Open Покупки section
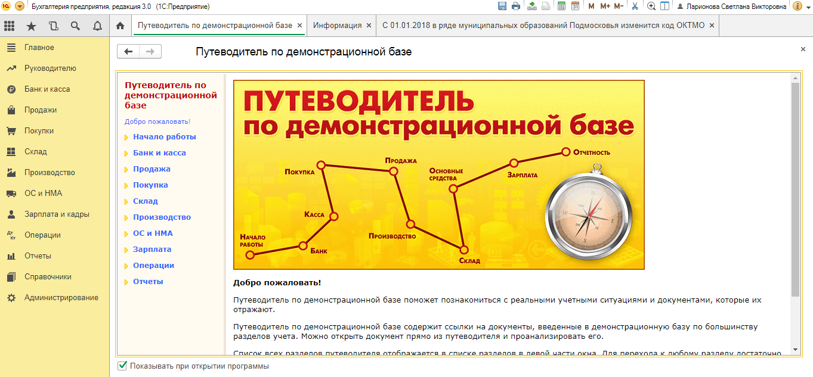The height and width of the screenshot is (377, 813). [39, 131]
